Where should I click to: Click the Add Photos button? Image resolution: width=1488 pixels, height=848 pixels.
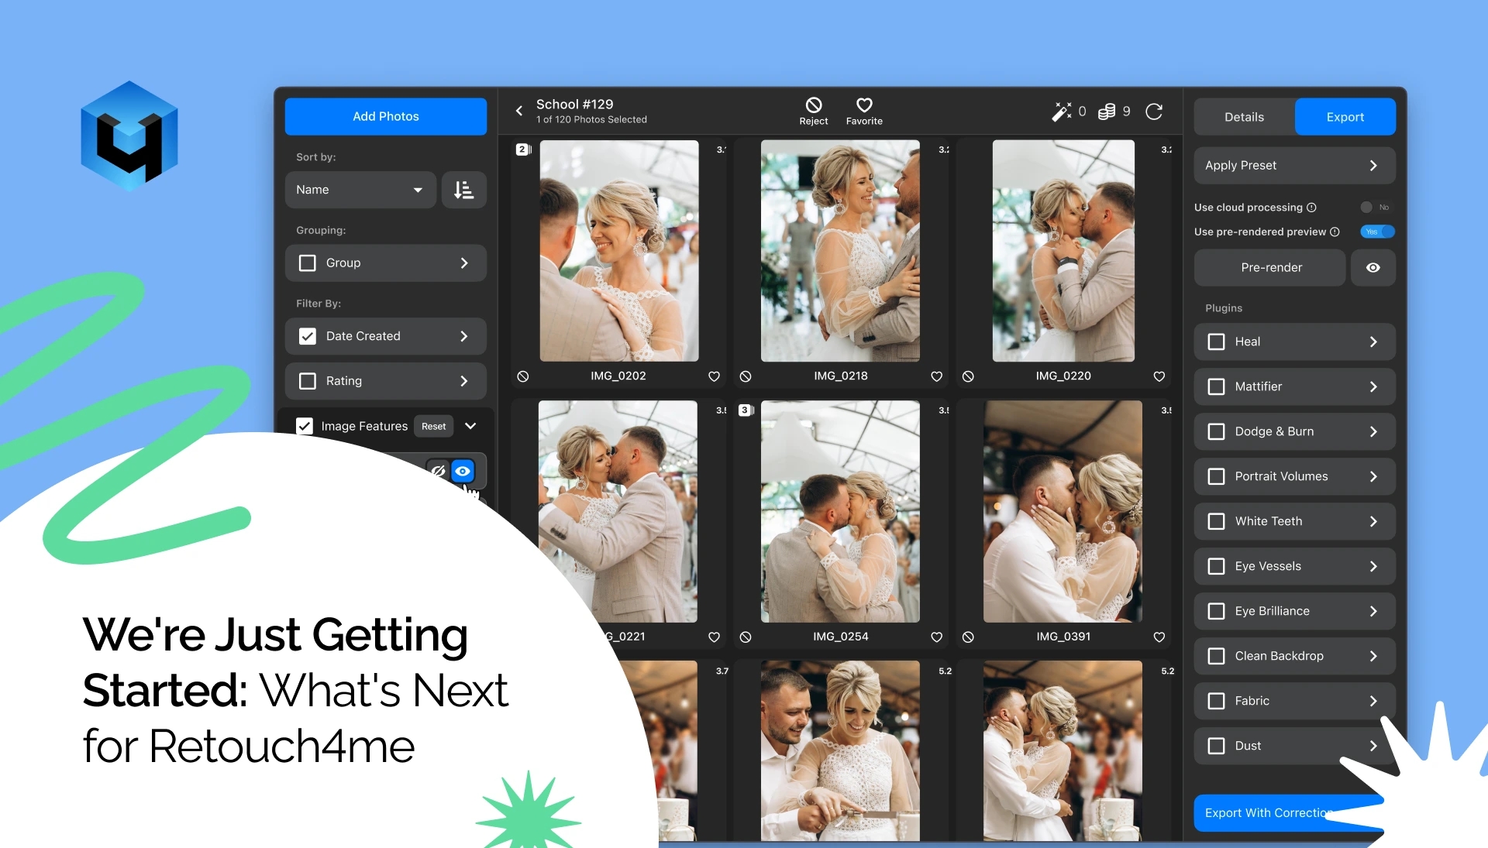click(386, 116)
